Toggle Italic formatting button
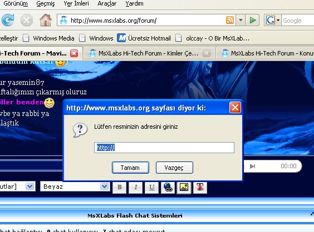This screenshot has height=232, width=314. point(136,187)
